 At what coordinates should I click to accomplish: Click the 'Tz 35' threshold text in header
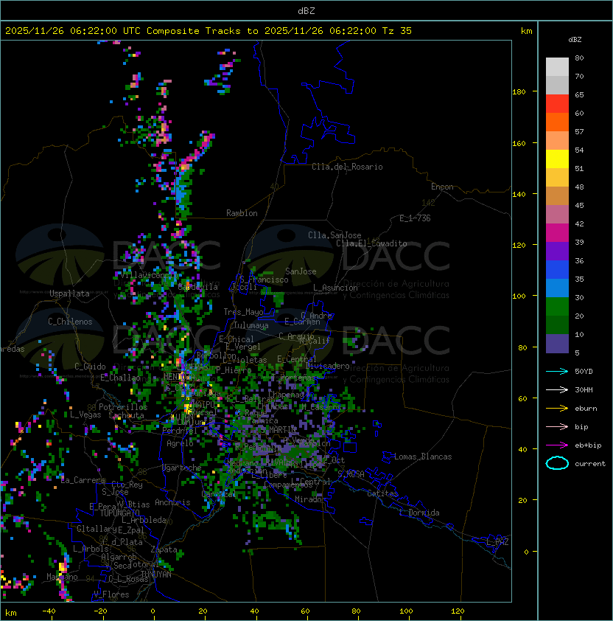coord(397,31)
